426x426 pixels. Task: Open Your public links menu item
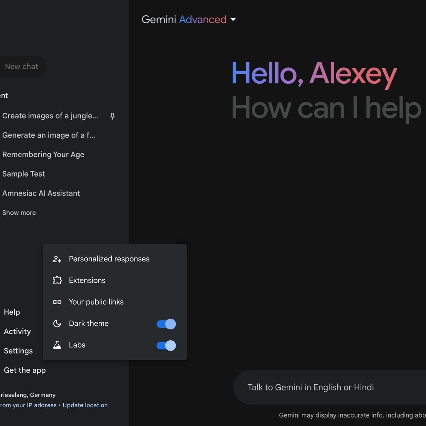(x=115, y=302)
